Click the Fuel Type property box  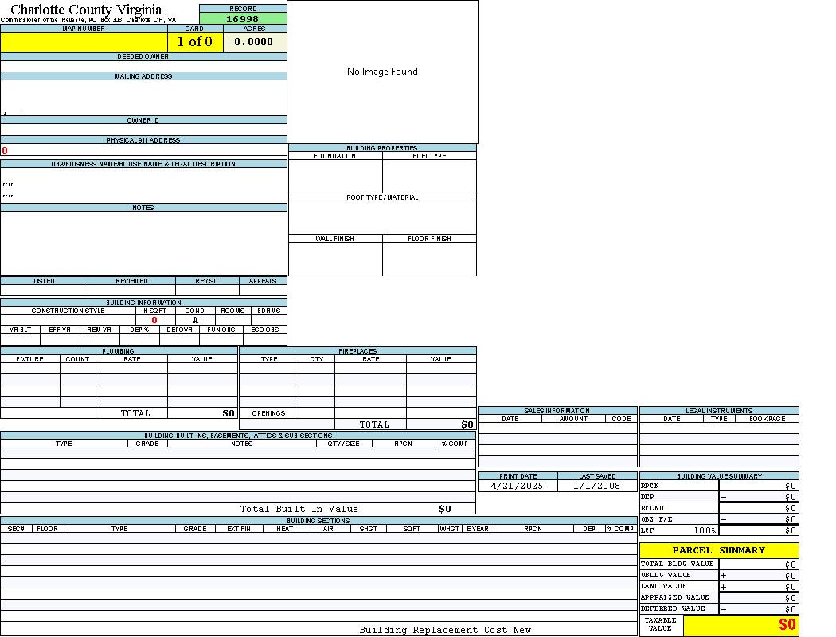pyautogui.click(x=429, y=176)
